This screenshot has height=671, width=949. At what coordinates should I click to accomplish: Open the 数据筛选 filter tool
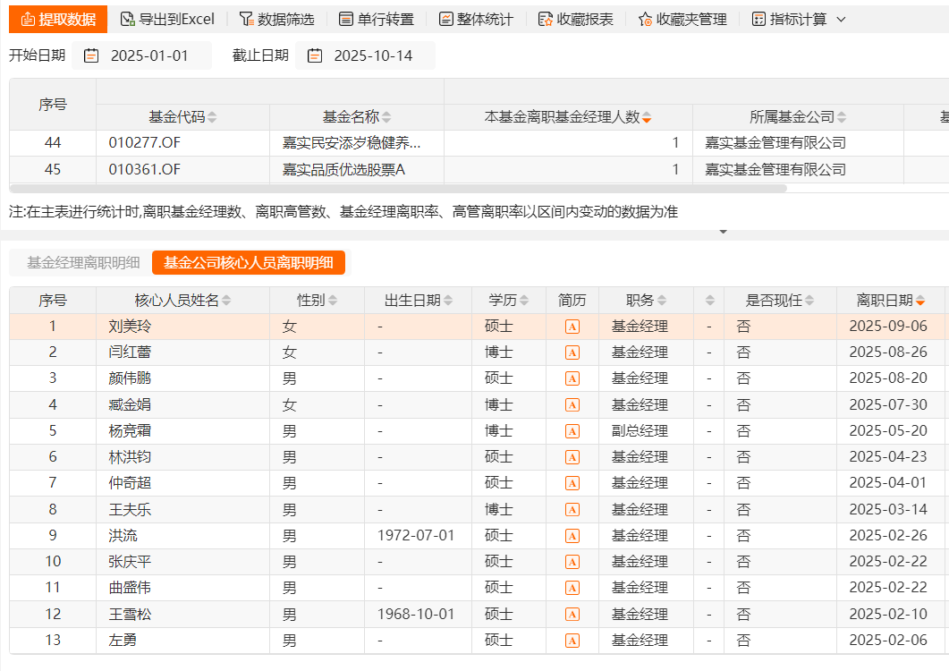pyautogui.click(x=246, y=19)
